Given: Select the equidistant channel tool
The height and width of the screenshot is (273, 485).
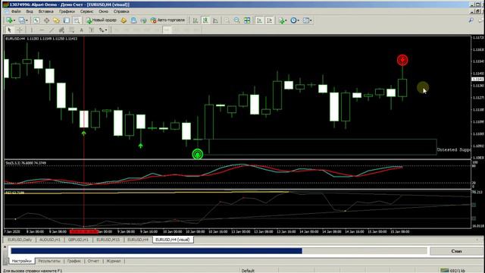Looking at the screenshot, I should pyautogui.click(x=61, y=30).
